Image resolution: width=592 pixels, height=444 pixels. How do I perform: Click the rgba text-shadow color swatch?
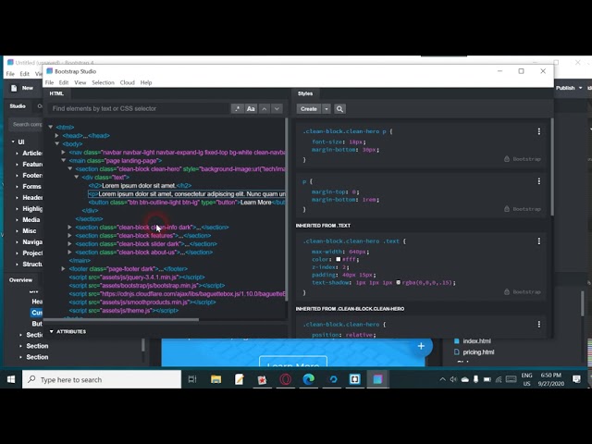click(399, 282)
